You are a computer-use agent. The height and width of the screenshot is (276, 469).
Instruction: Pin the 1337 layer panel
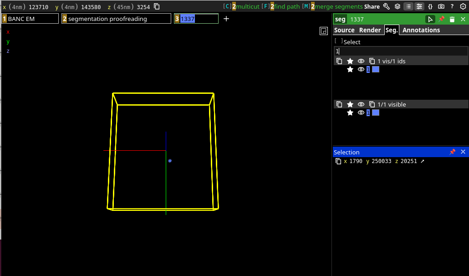tap(442, 19)
